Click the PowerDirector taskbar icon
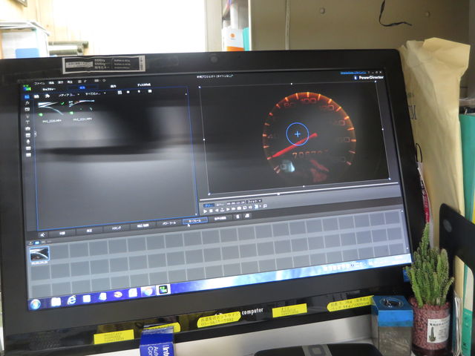The width and height of the screenshot is (475, 356). coord(163,290)
